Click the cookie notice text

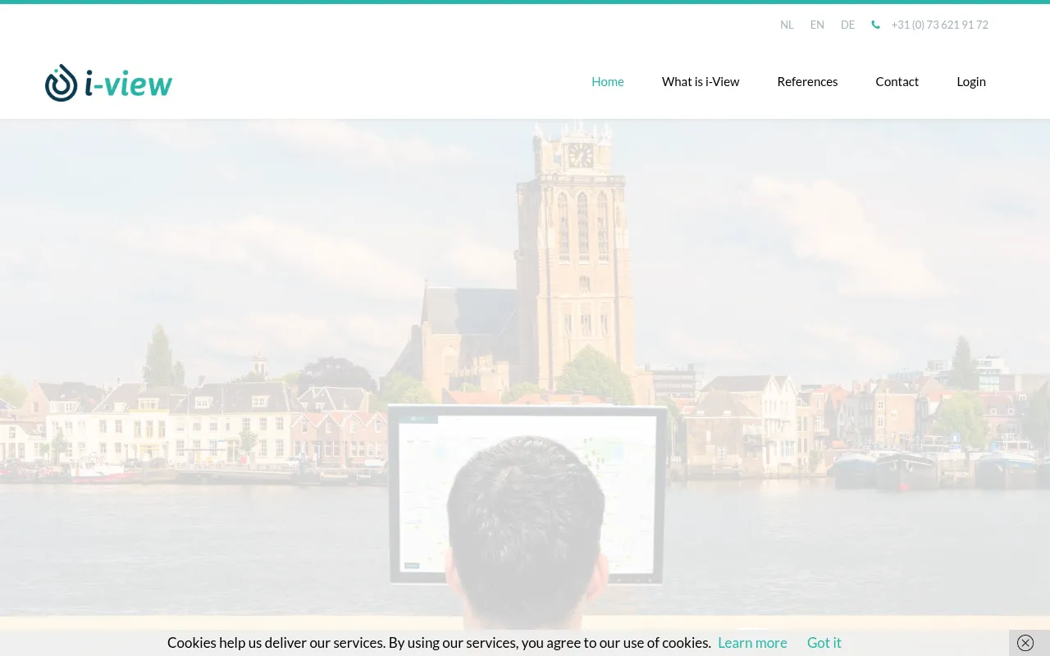click(x=439, y=643)
